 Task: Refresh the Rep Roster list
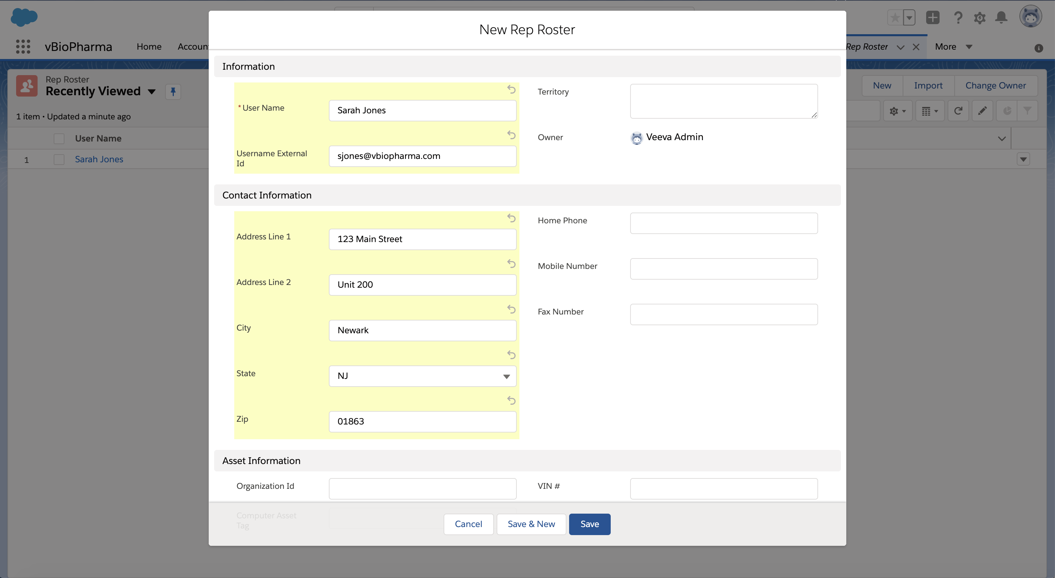click(x=958, y=111)
